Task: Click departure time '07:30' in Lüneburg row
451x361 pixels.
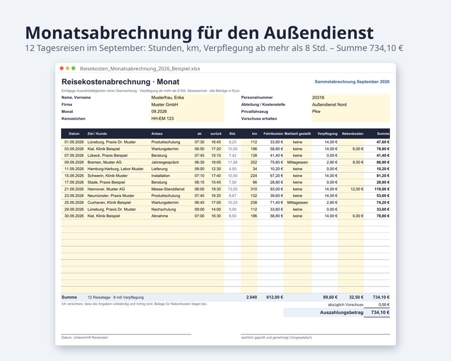Action: click(199, 142)
